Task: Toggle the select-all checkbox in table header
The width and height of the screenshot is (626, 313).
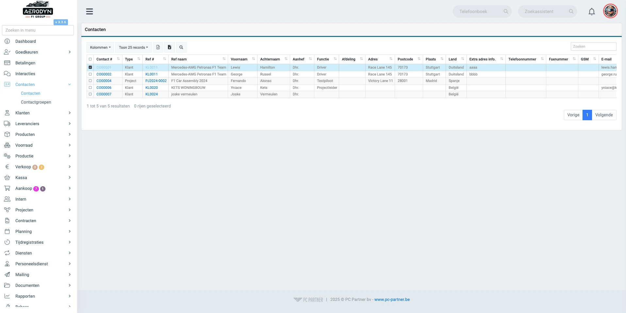Action: coord(90,59)
